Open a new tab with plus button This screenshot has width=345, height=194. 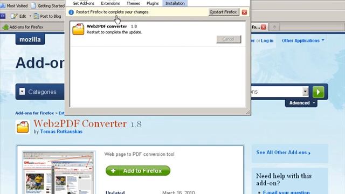[x=274, y=27]
